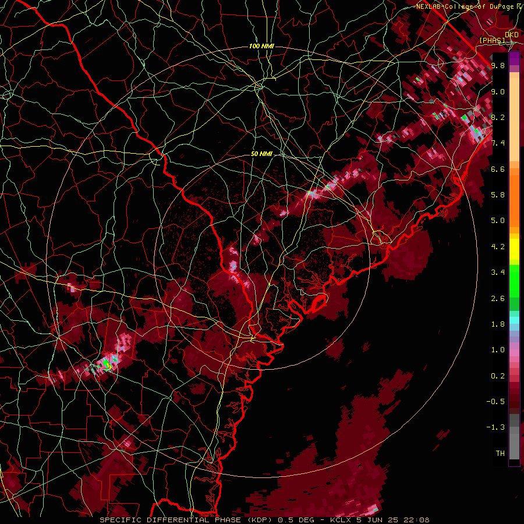Image resolution: width=524 pixels, height=524 pixels.
Task: Click the 9.0 value on color scale
Action: [x=498, y=91]
